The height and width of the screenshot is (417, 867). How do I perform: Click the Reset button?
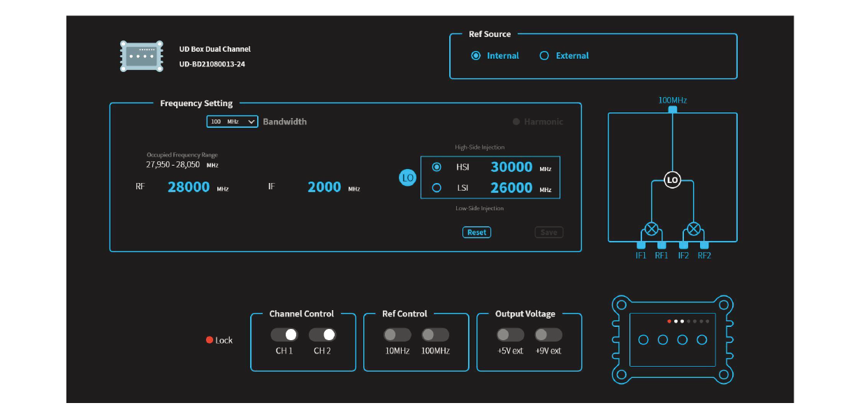tap(476, 233)
